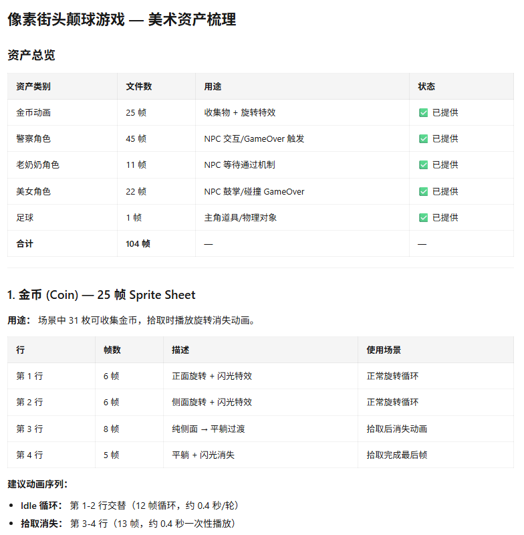
Task: Select the 足球 cell
Action: (x=62, y=218)
